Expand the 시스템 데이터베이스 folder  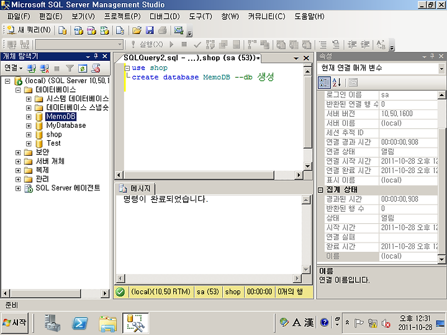[29, 99]
